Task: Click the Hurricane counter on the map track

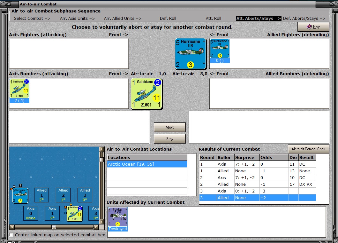Action: (20, 195)
